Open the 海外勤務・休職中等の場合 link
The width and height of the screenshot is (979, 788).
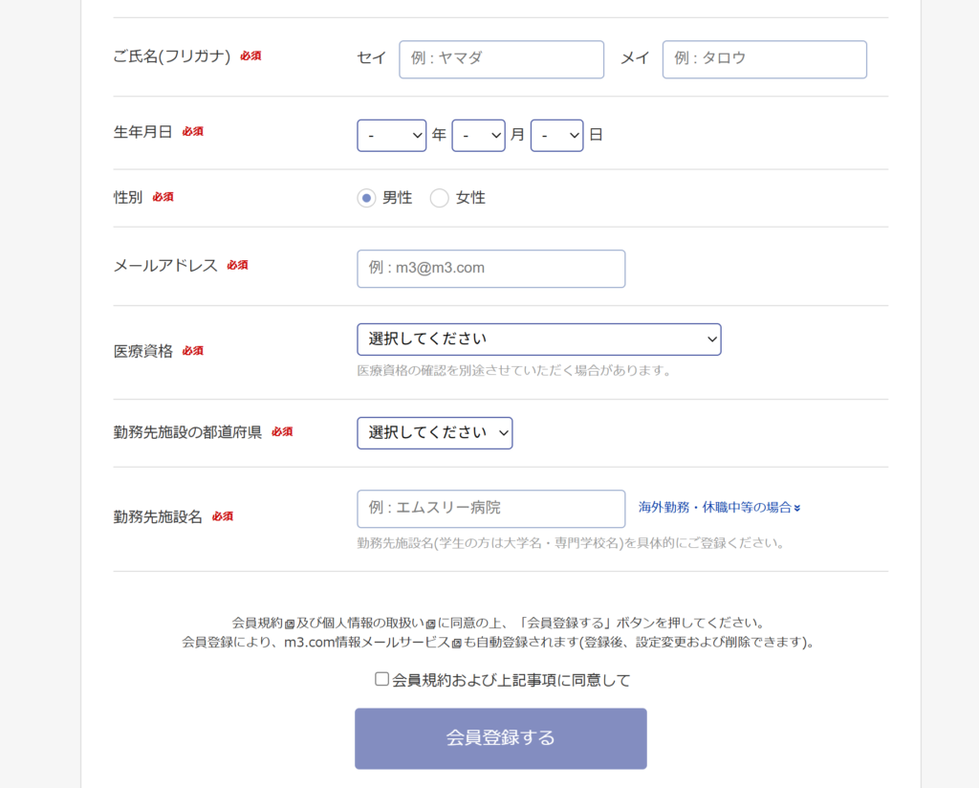[x=714, y=508]
